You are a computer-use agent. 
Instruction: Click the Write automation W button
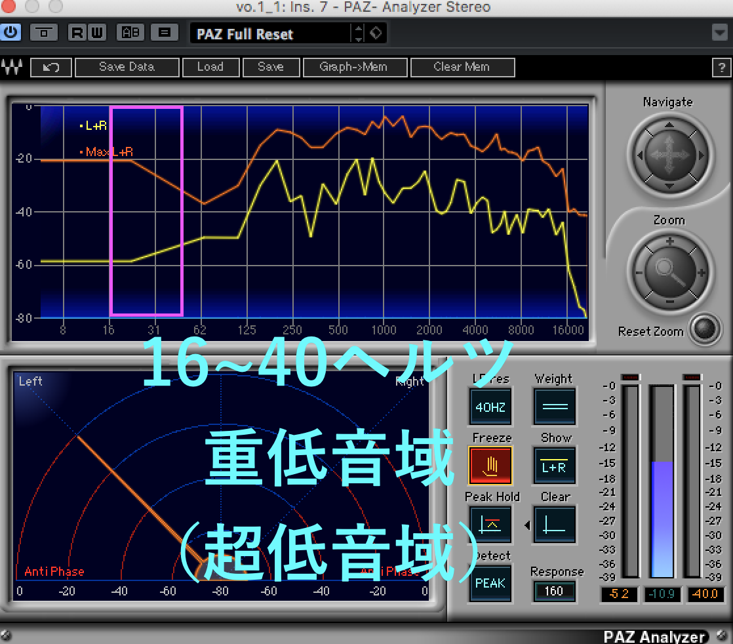click(97, 33)
